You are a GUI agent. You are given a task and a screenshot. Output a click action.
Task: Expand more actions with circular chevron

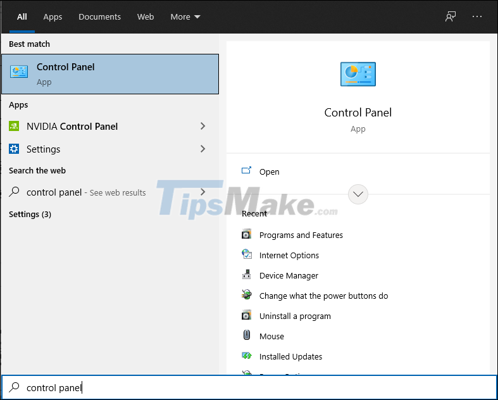358,194
